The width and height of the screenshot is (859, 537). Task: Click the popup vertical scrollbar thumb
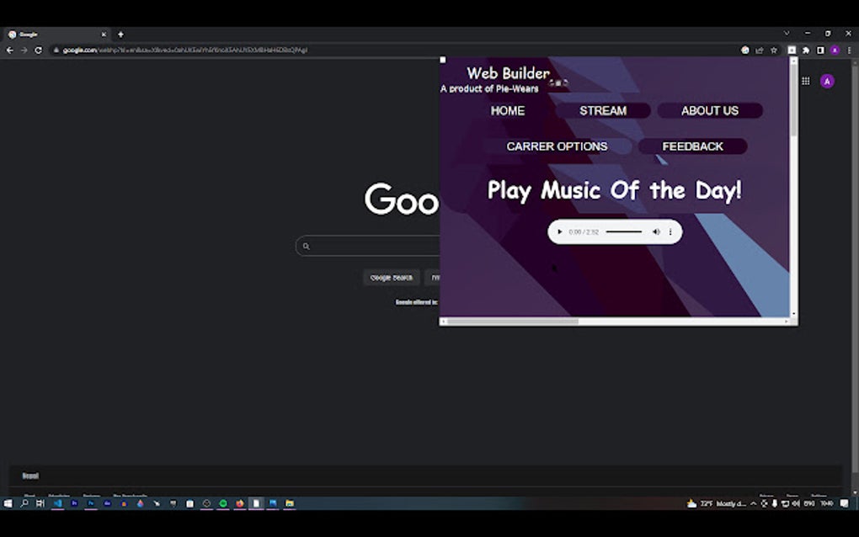click(x=793, y=101)
